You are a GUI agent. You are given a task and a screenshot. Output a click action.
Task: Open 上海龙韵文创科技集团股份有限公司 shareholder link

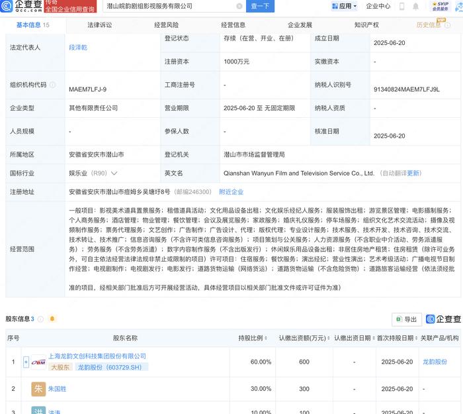coord(97,356)
